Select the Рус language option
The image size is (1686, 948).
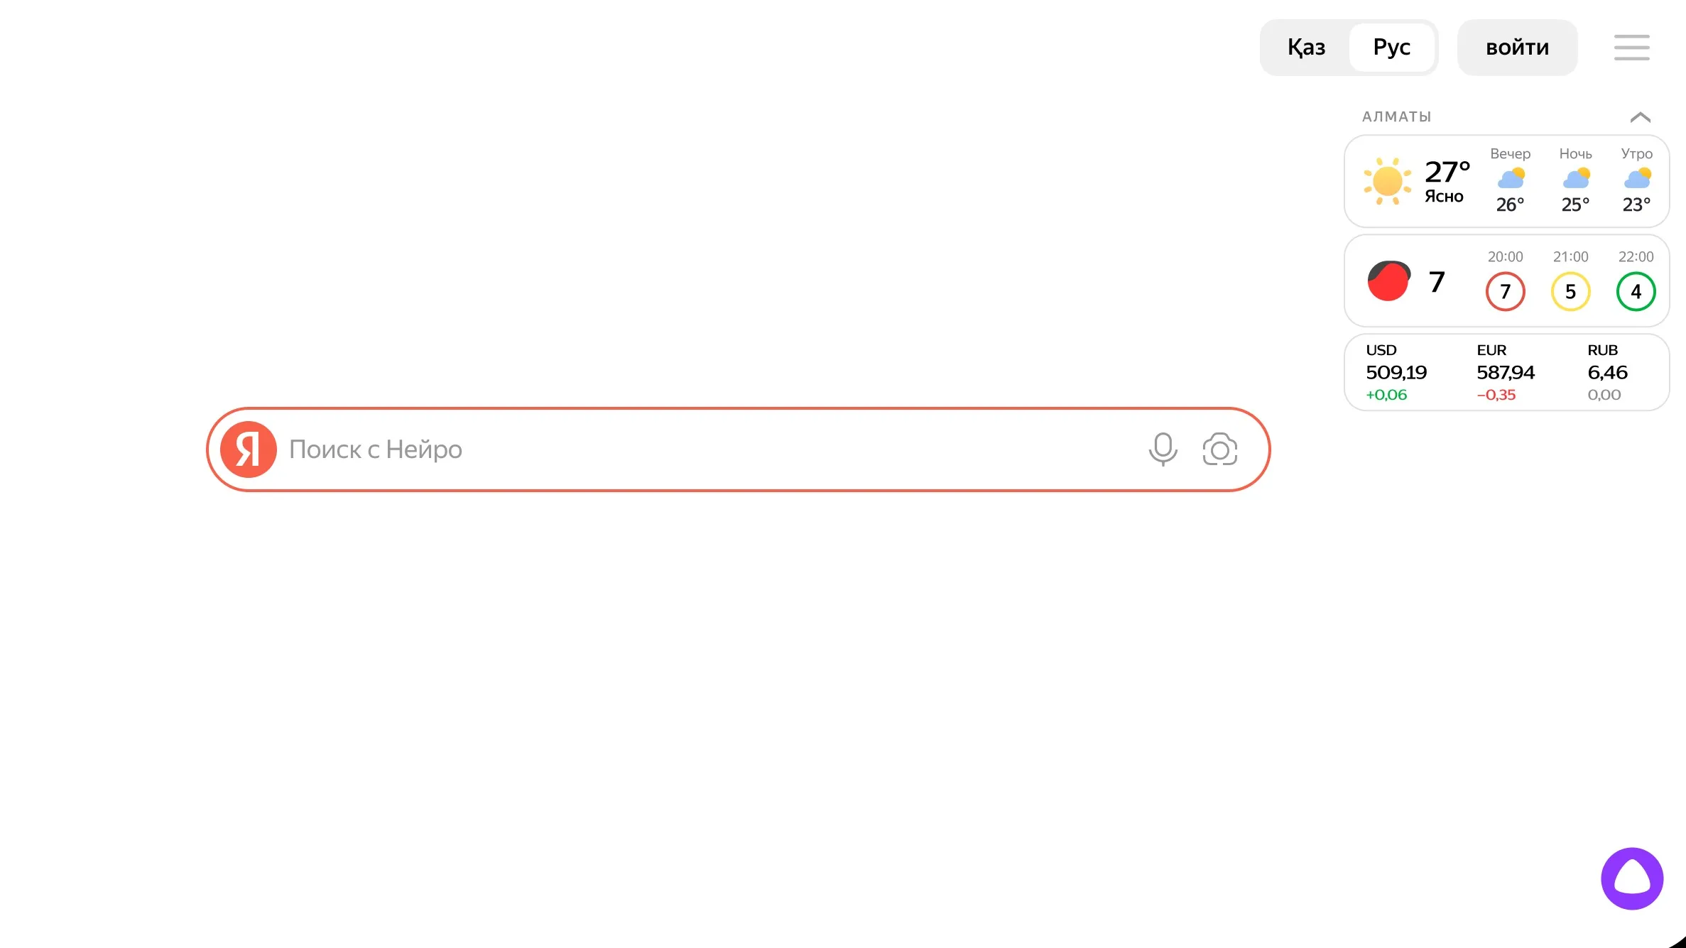tap(1391, 48)
